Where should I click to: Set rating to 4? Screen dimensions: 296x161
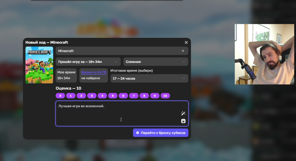point(102,96)
